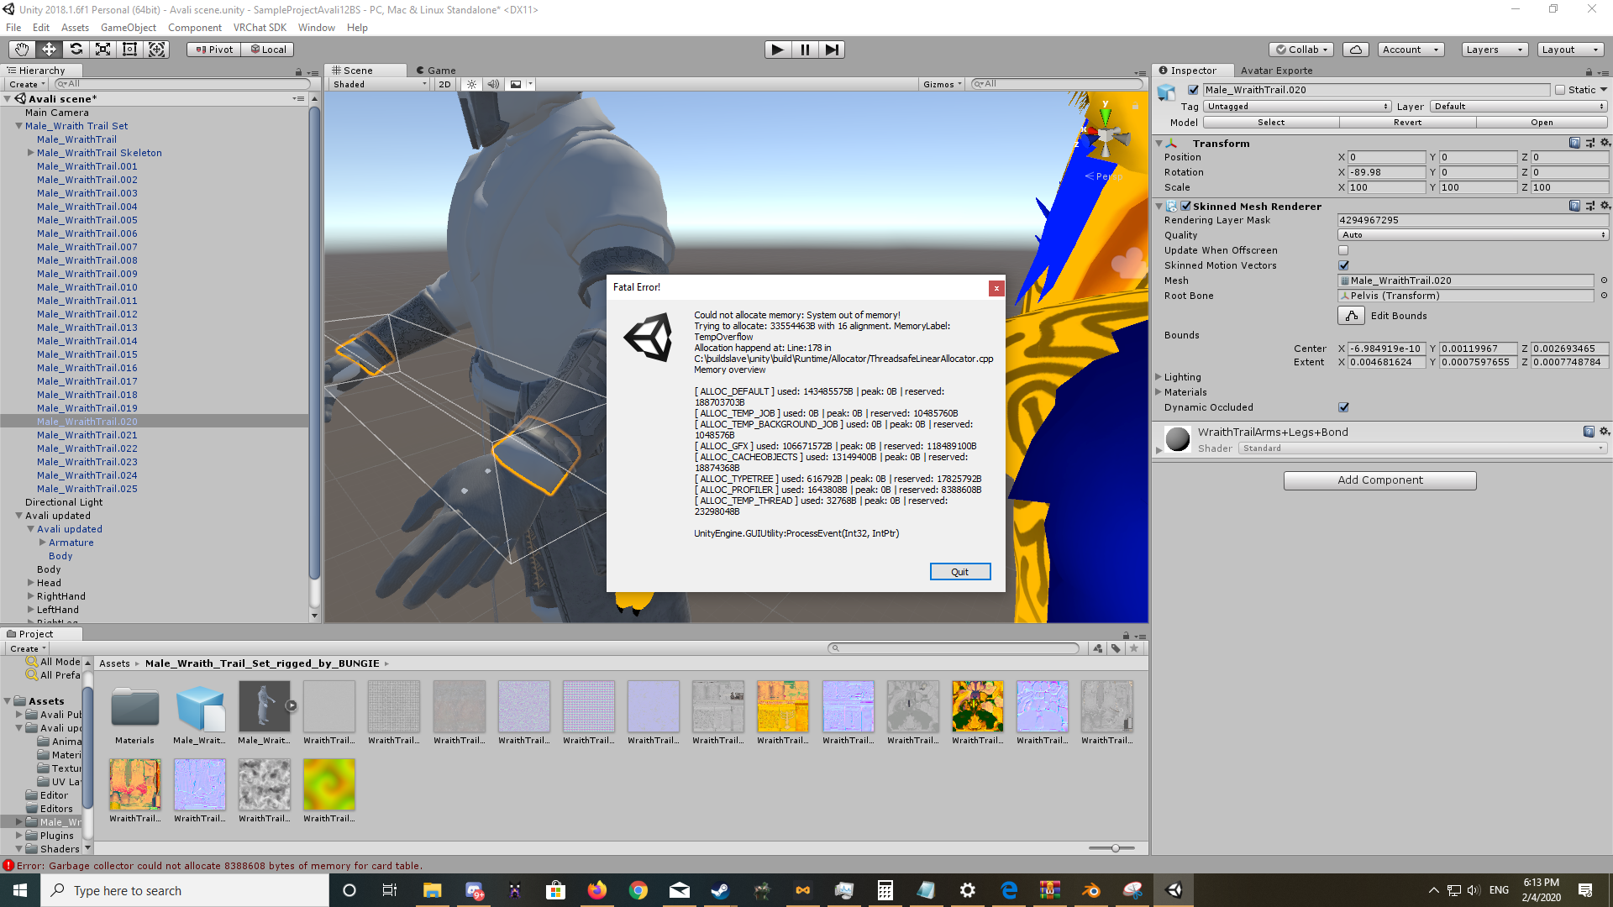Switch to the Game tab
Image resolution: width=1613 pixels, height=907 pixels.
435,71
